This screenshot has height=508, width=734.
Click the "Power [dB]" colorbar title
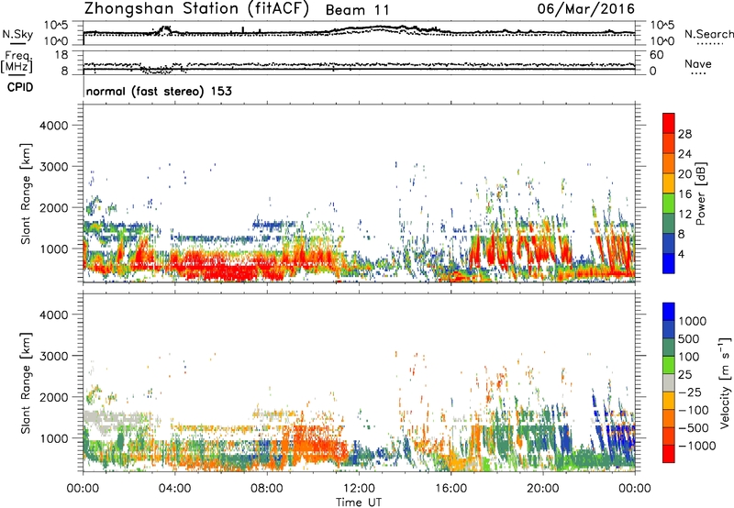700,193
